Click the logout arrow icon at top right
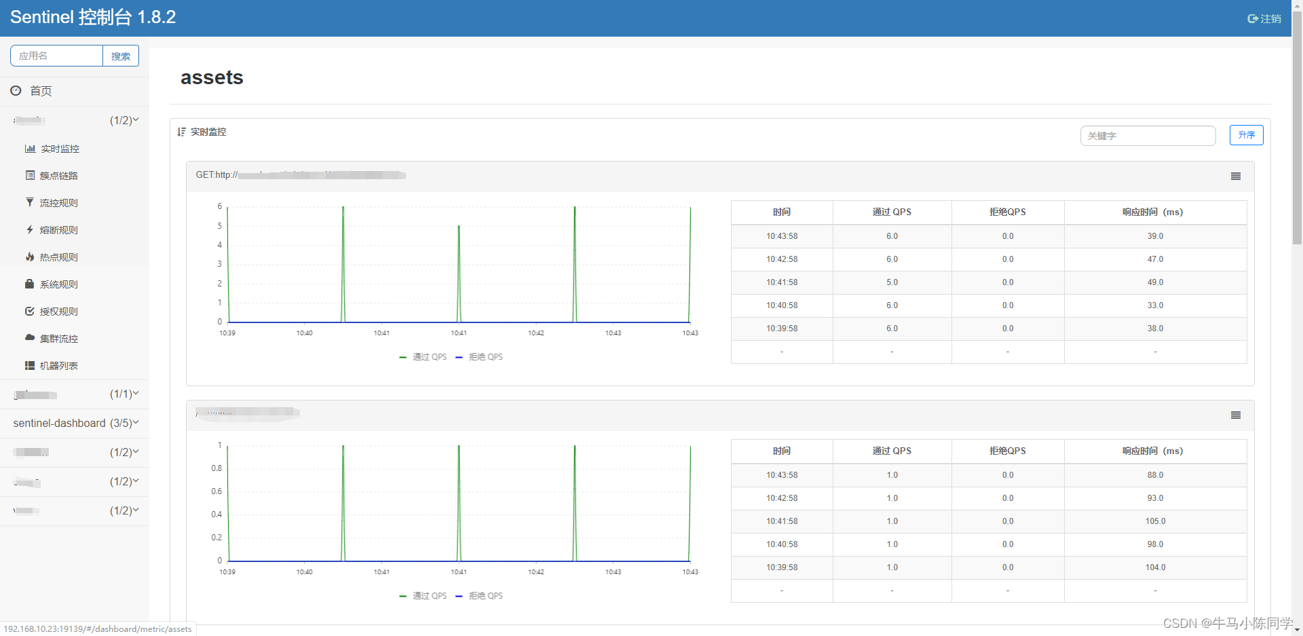The height and width of the screenshot is (636, 1303). click(1253, 19)
